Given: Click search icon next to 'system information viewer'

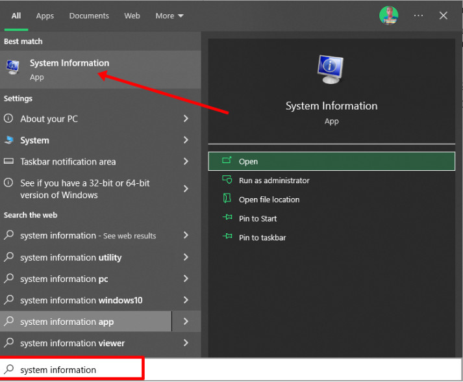Looking at the screenshot, I should click(9, 342).
